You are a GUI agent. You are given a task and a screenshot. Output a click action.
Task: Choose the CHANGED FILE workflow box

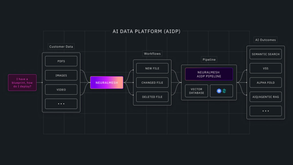click(x=152, y=82)
